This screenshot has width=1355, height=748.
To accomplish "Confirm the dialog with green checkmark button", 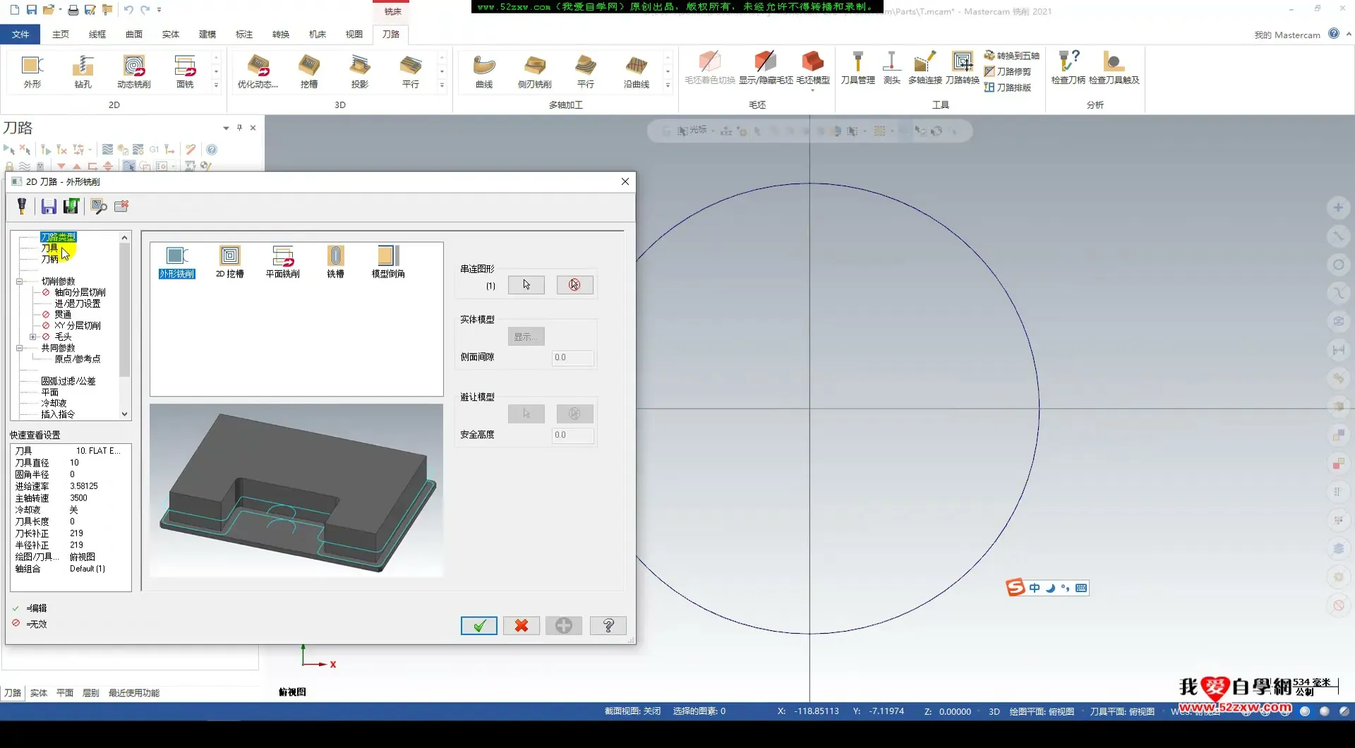I will (x=478, y=625).
